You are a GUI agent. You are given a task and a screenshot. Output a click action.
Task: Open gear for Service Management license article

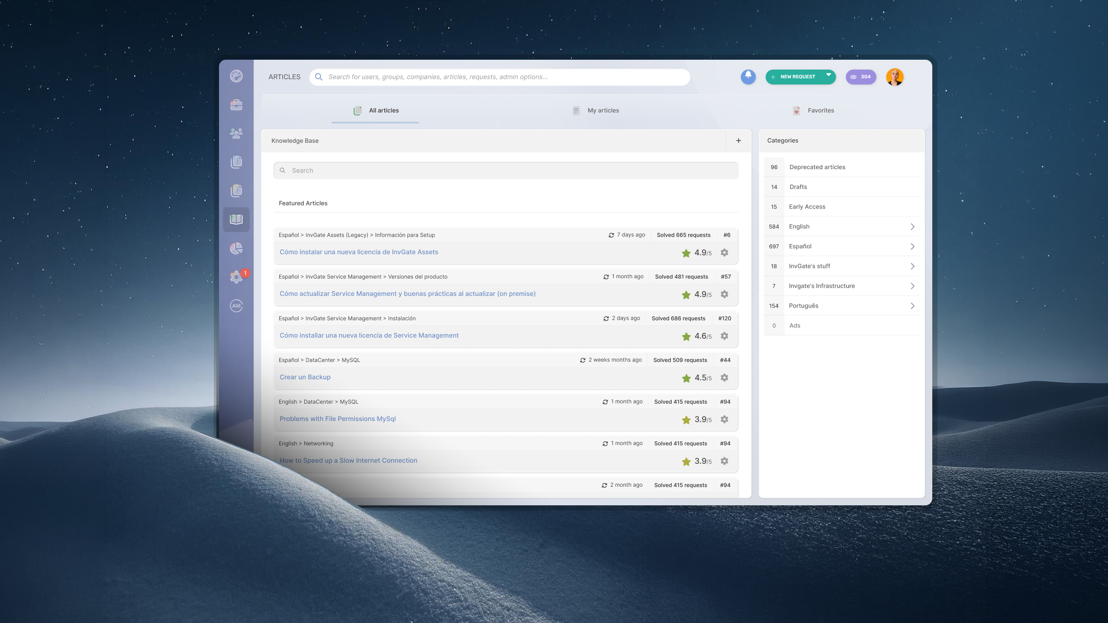725,336
